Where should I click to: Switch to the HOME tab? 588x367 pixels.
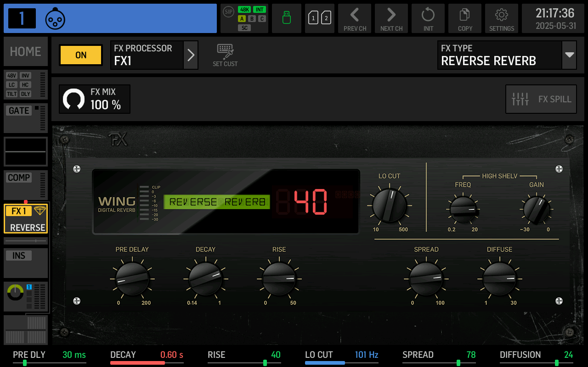(x=25, y=51)
